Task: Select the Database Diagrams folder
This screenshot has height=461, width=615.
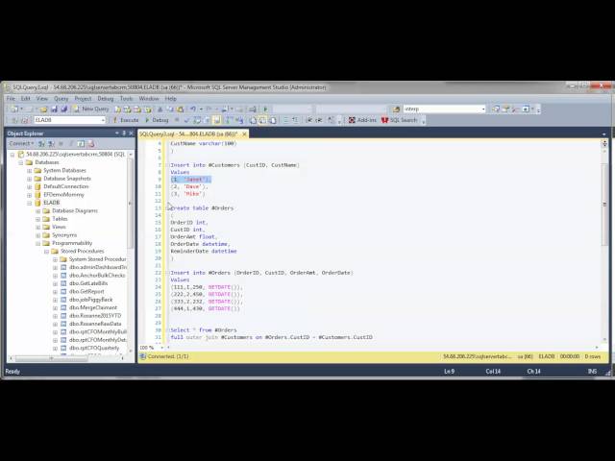Action: tap(75, 211)
